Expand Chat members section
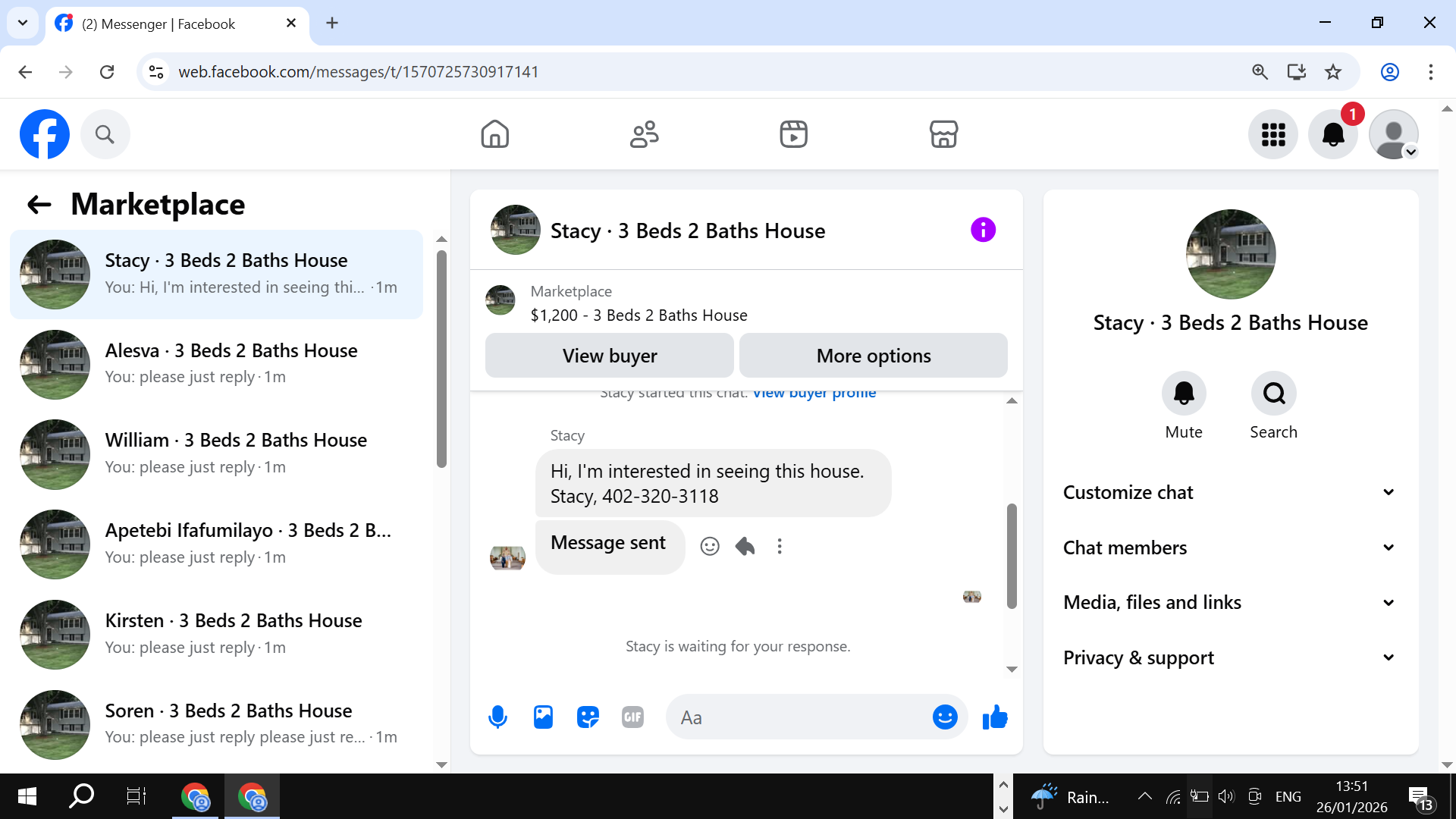The image size is (1456, 819). tap(1229, 548)
